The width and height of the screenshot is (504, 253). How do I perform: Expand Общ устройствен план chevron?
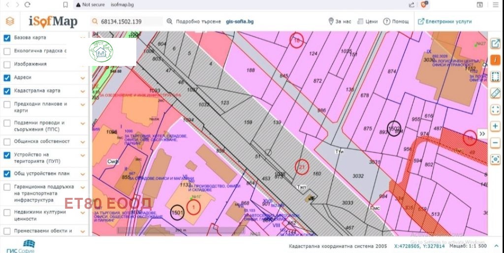click(x=83, y=174)
